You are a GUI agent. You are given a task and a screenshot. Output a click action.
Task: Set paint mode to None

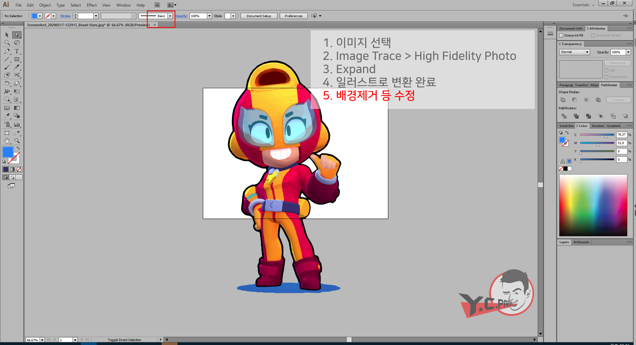pyautogui.click(x=19, y=169)
